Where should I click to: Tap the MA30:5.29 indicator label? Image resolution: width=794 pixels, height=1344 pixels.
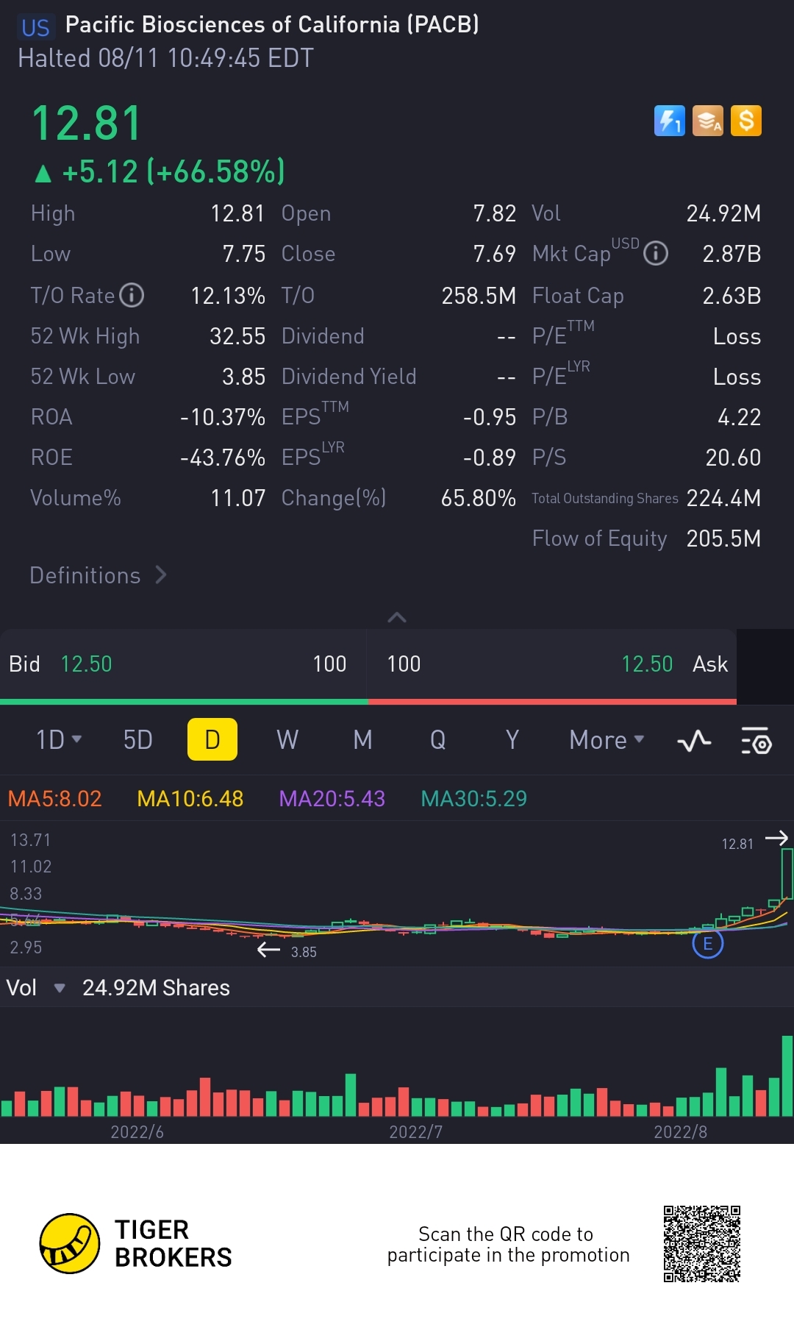coord(474,799)
